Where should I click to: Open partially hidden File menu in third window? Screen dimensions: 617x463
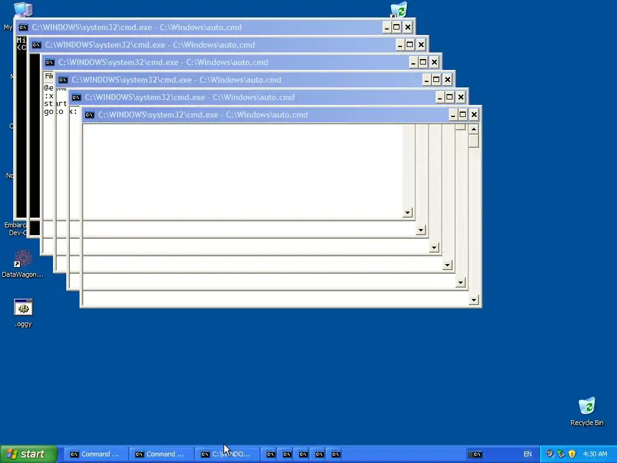(x=49, y=76)
